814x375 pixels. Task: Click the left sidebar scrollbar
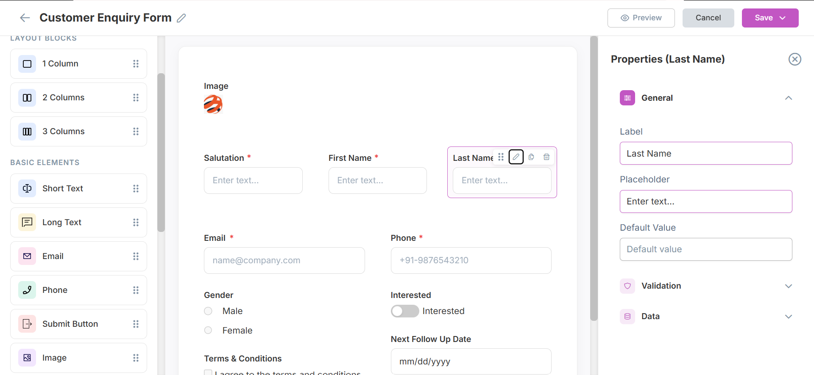(161, 152)
